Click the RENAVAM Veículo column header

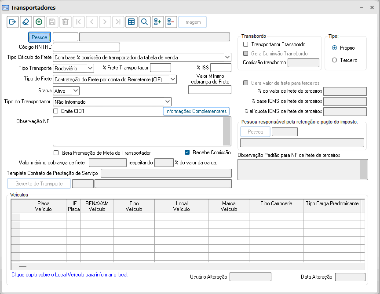tap(97, 207)
